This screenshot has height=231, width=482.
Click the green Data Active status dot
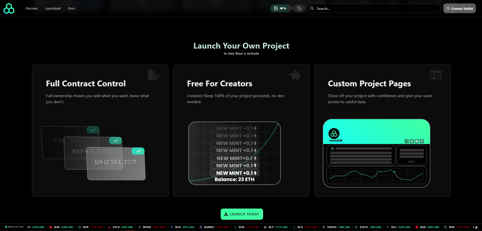6,227
